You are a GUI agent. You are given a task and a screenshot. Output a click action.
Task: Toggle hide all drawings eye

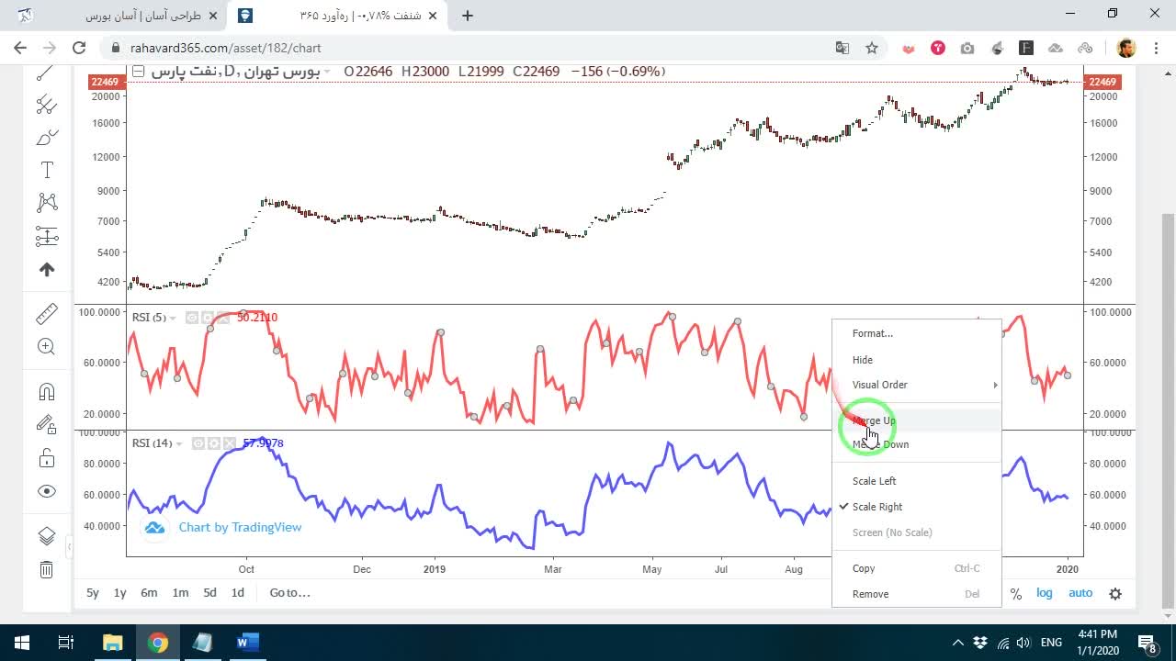(x=46, y=491)
